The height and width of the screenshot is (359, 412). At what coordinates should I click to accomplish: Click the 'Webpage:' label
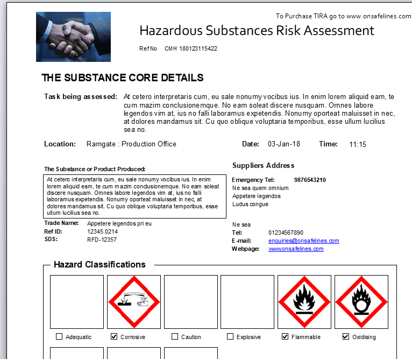pyautogui.click(x=245, y=249)
